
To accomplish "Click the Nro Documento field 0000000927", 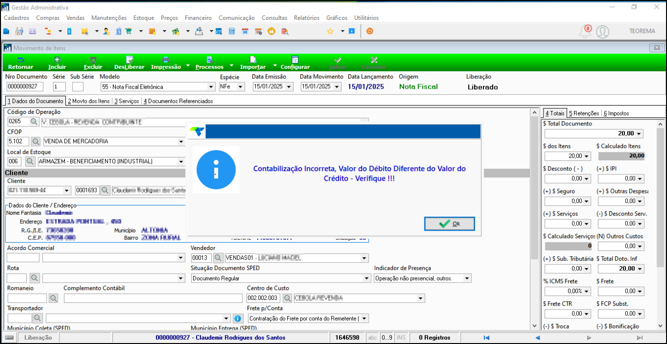I will [x=25, y=87].
